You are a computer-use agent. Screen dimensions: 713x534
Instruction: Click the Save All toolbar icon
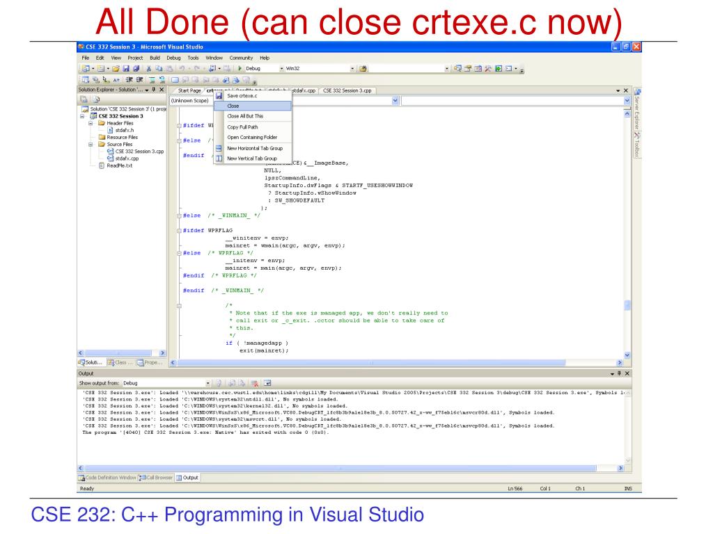tap(136, 69)
